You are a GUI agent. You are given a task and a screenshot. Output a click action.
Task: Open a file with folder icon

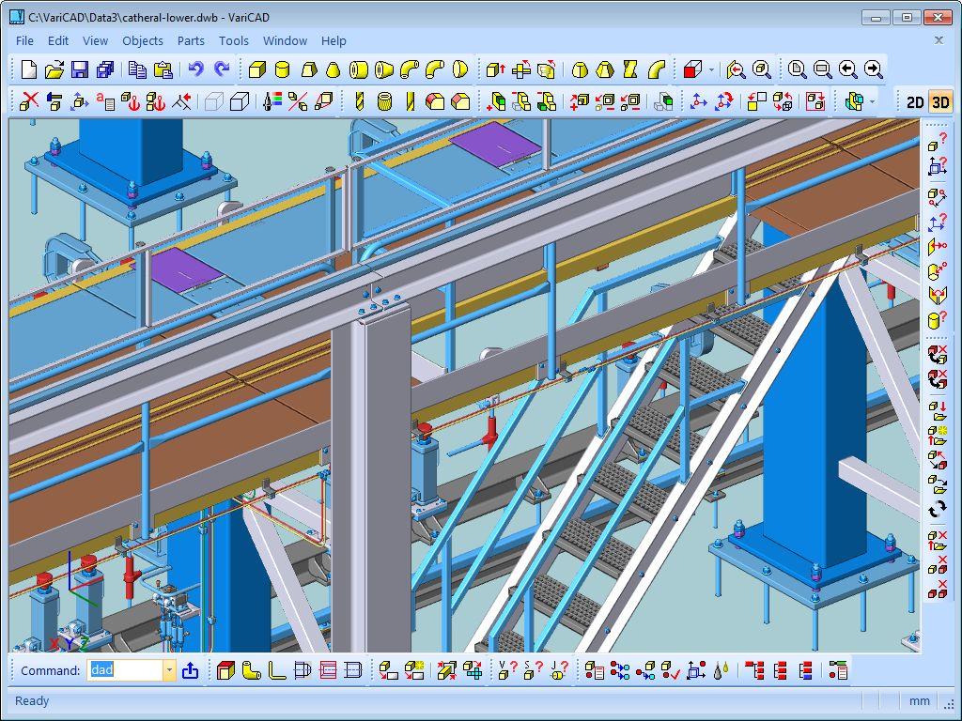coord(54,69)
